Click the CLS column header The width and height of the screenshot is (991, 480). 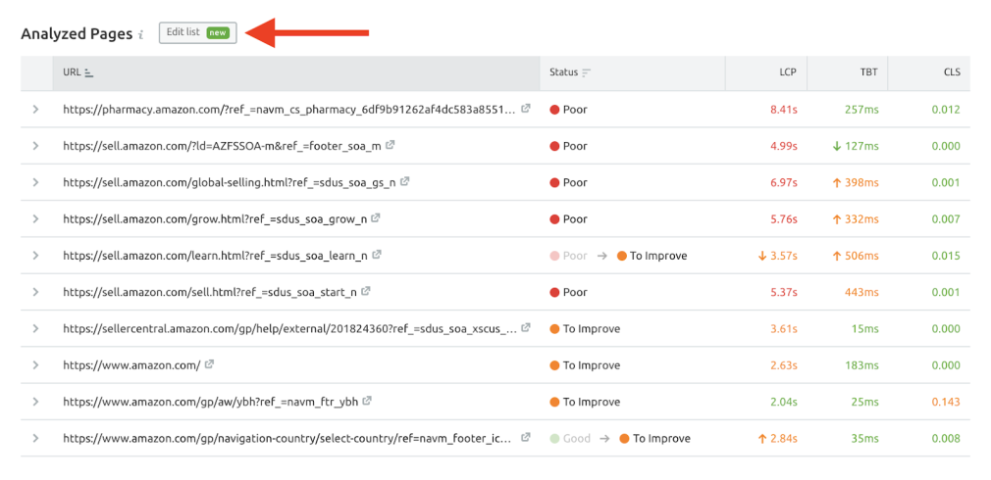point(951,72)
